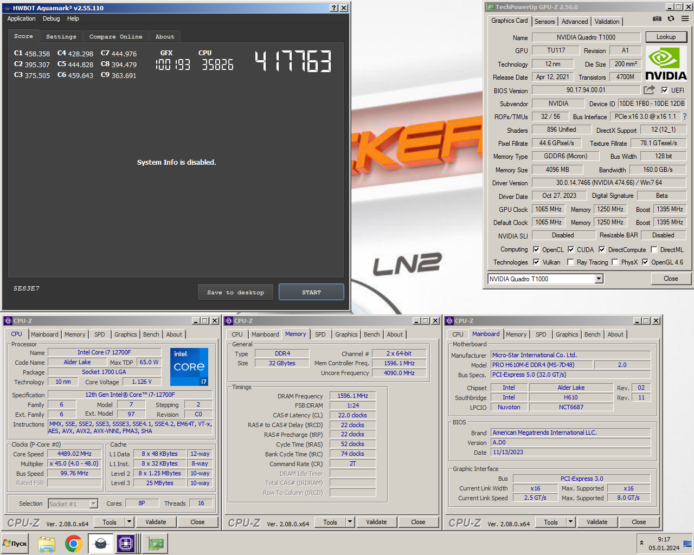Enable the PhysX checkbox
The width and height of the screenshot is (694, 555).
pyautogui.click(x=615, y=262)
